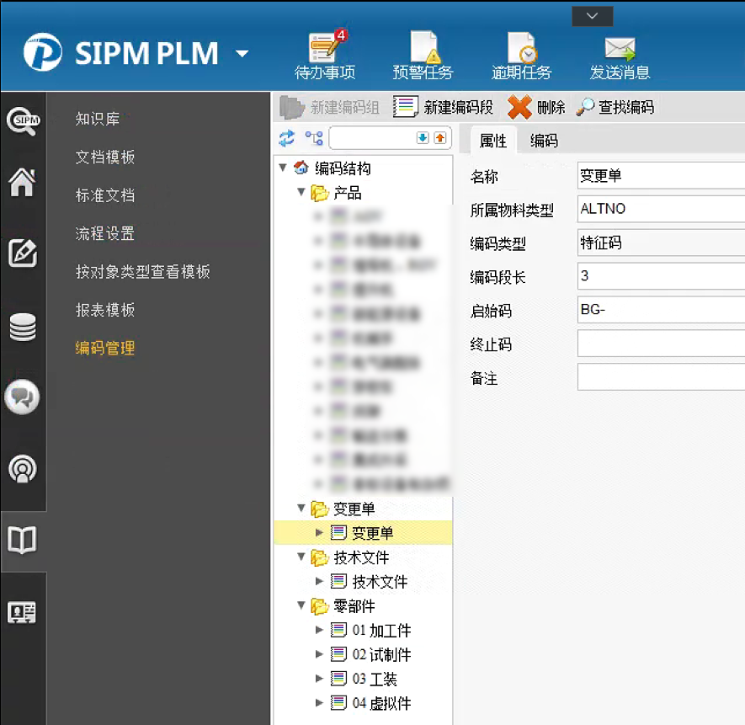Open 流程设置 in the side menu
This screenshot has width=745, height=725.
[x=105, y=233]
